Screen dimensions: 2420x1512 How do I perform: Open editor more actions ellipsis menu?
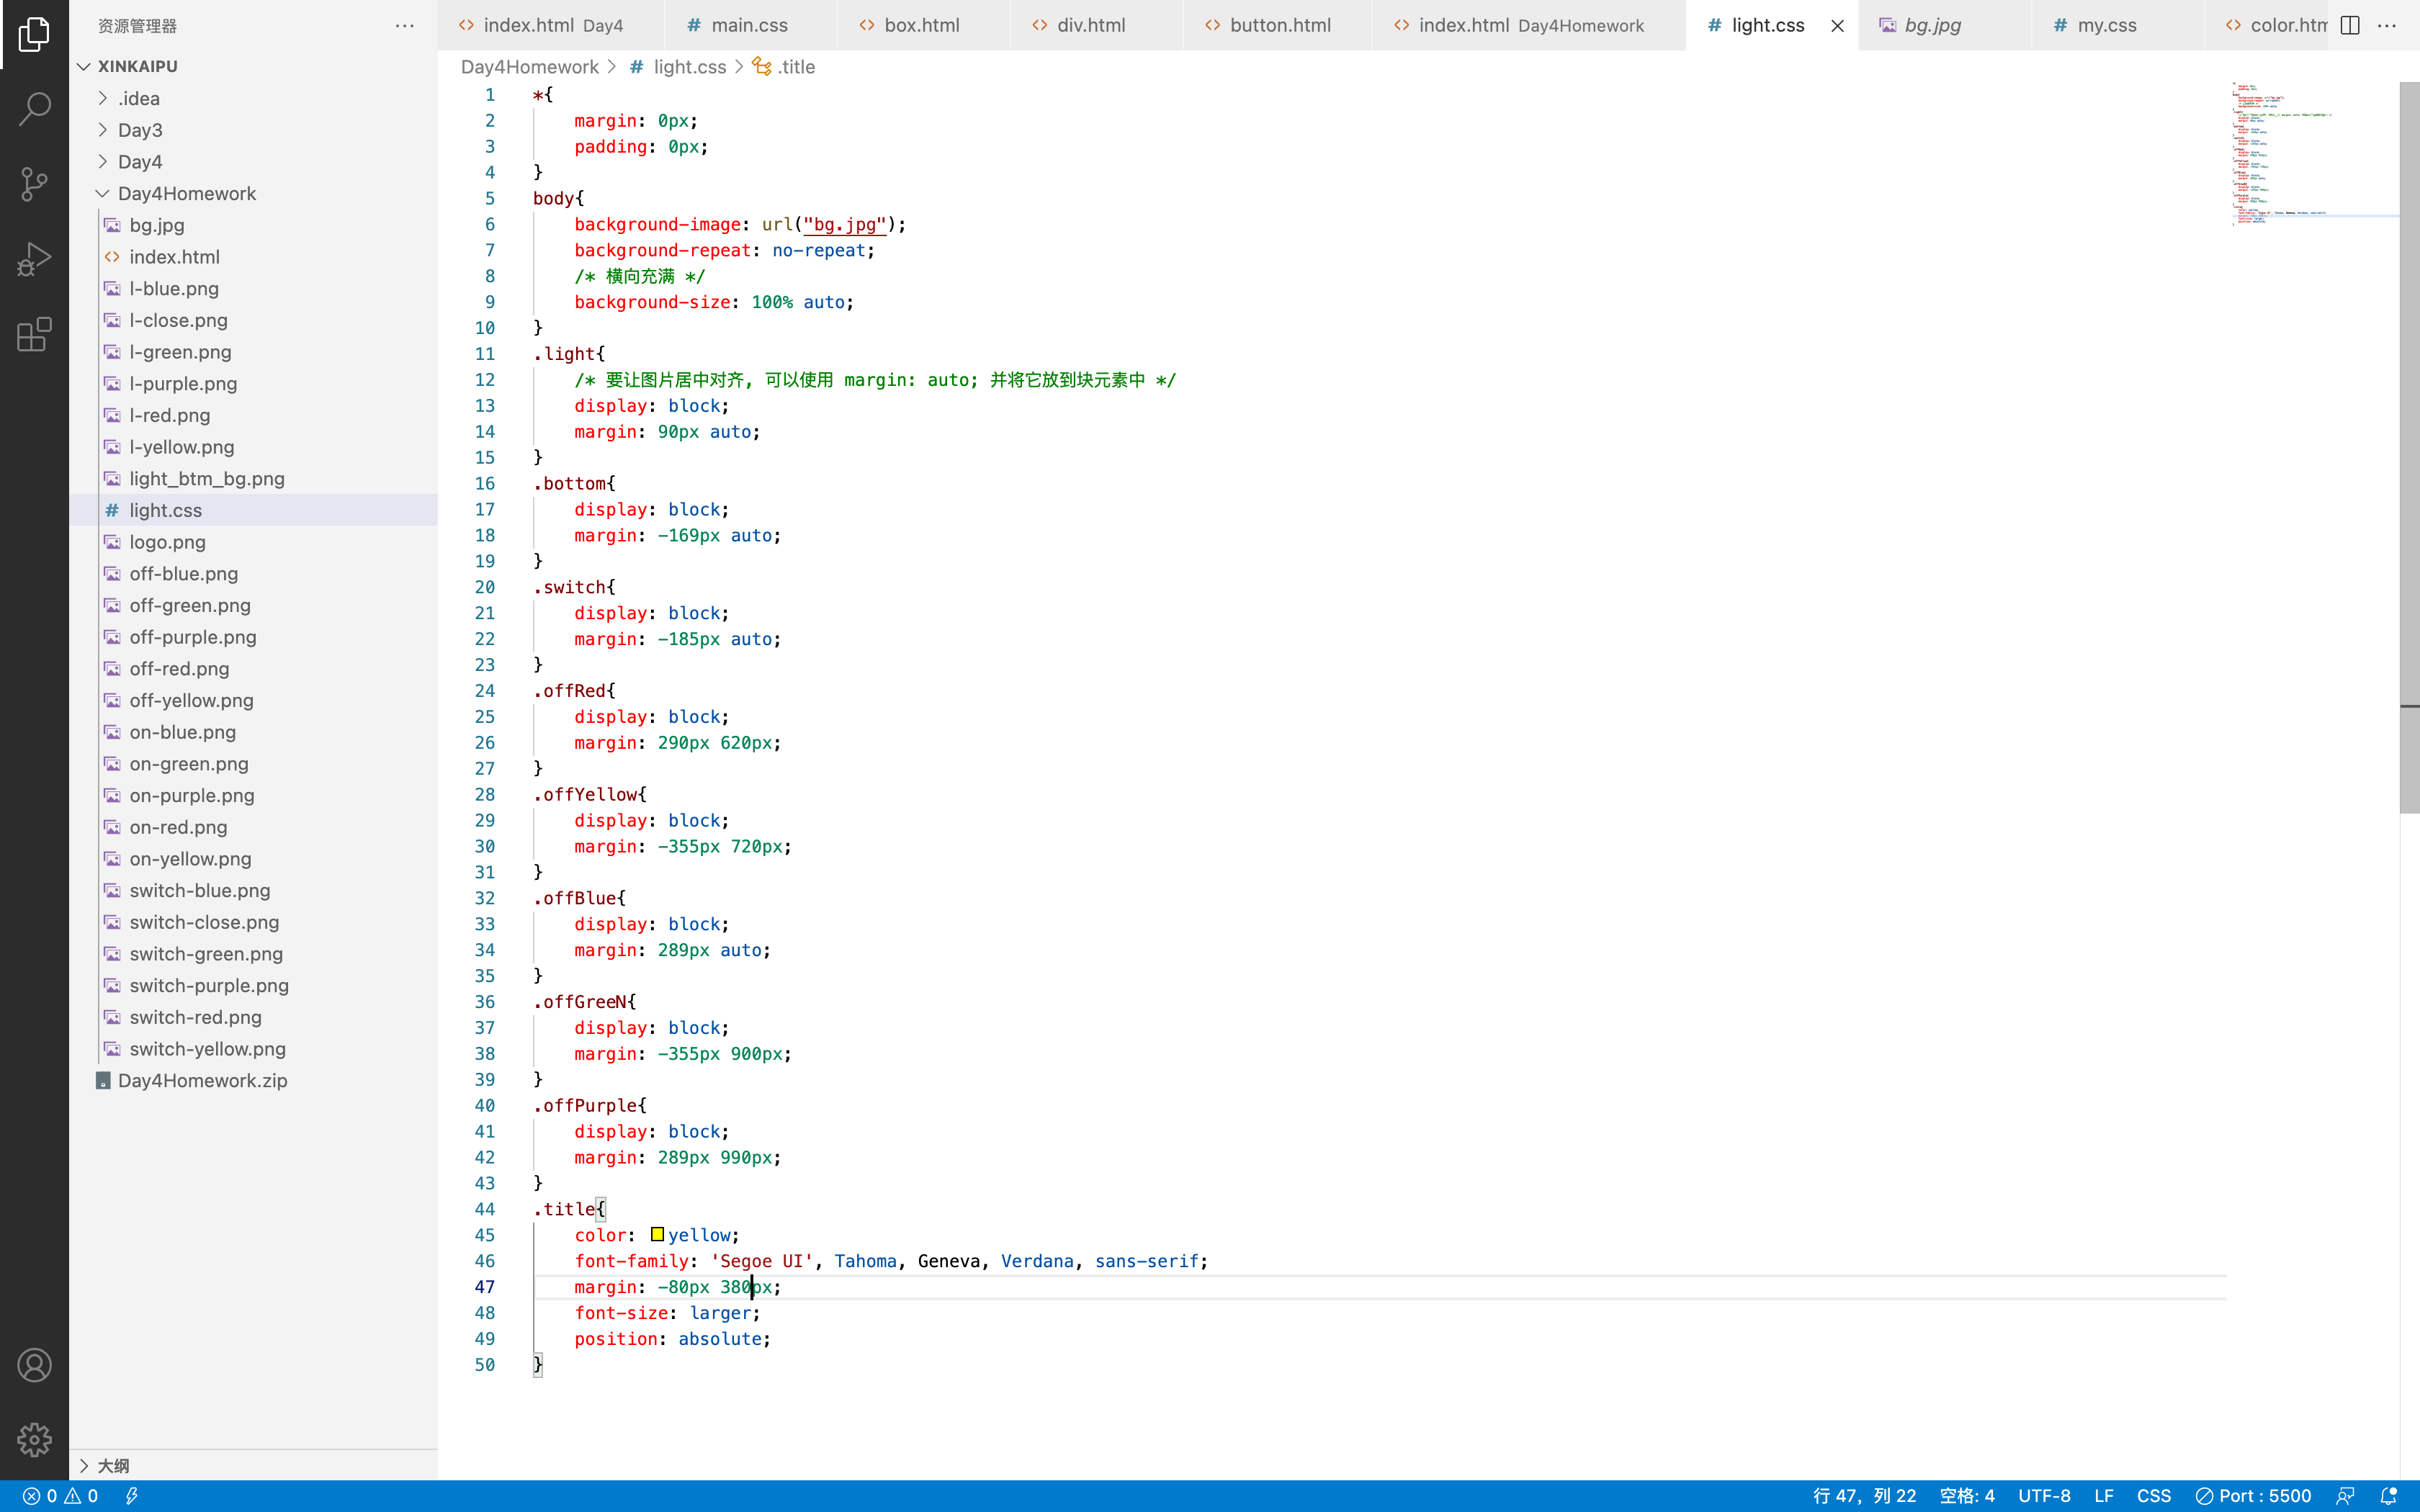coord(2388,25)
